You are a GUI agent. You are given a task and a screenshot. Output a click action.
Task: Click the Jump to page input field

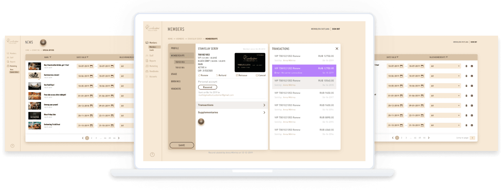coord(472,138)
